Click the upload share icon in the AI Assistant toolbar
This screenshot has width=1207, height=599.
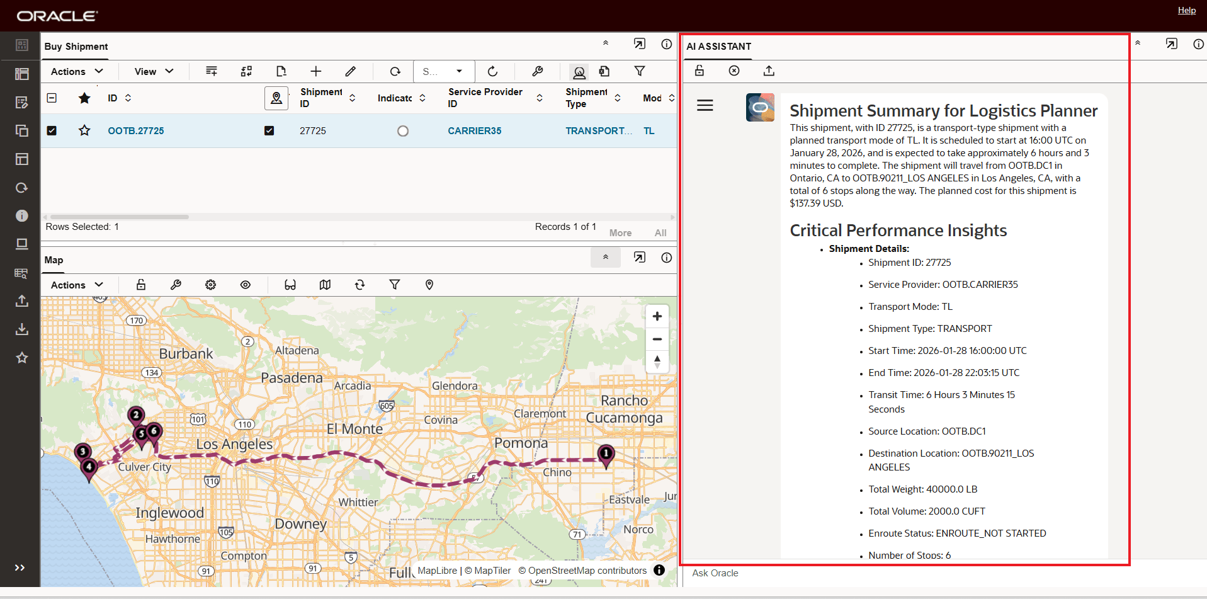[769, 71]
